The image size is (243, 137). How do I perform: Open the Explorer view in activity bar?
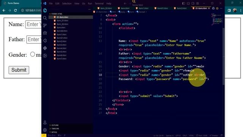pyautogui.click(x=45, y=10)
